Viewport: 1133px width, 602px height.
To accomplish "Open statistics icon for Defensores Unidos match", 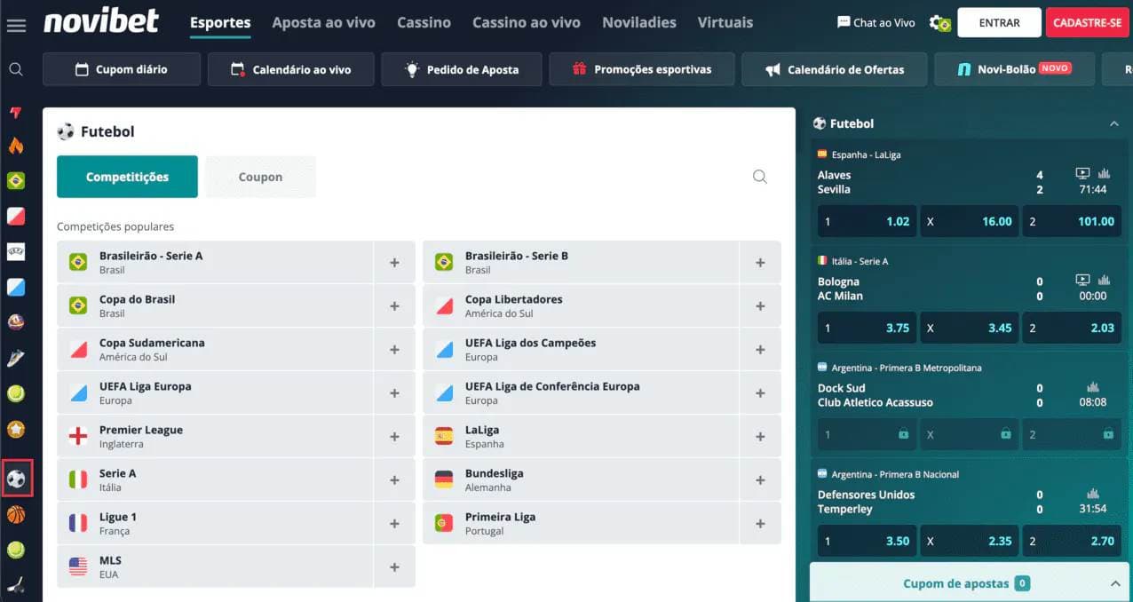I will 1093,494.
